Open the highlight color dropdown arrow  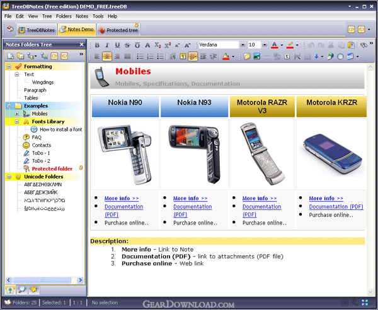(x=297, y=45)
